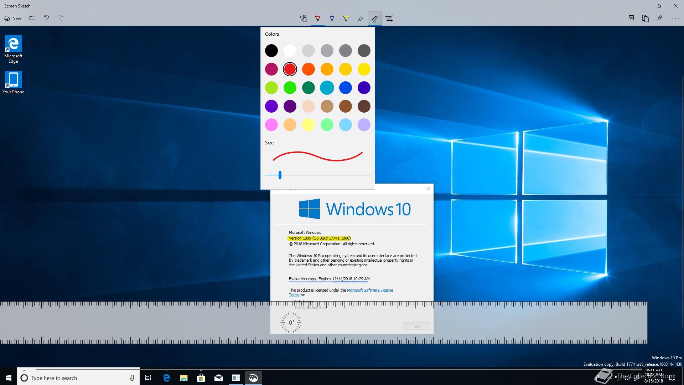Viewport: 684px width, 385px height.
Task: Click New snip button
Action: [x=12, y=18]
